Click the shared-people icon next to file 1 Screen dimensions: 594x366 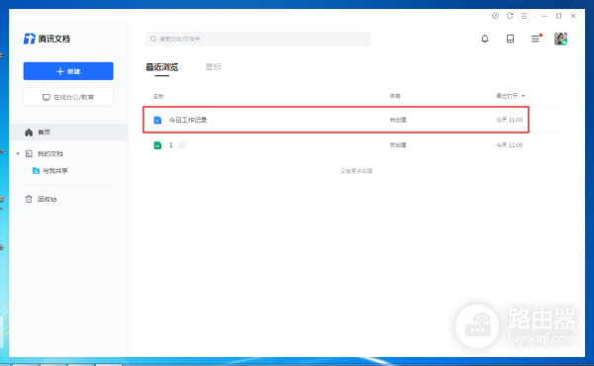pyautogui.click(x=182, y=145)
